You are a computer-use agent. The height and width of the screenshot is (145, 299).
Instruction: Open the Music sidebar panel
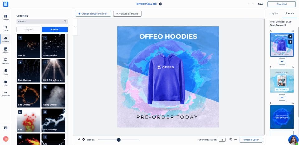pyautogui.click(x=6, y=72)
